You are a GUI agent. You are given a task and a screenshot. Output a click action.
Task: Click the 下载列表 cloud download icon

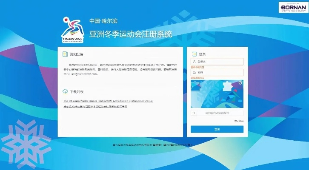(x=65, y=91)
